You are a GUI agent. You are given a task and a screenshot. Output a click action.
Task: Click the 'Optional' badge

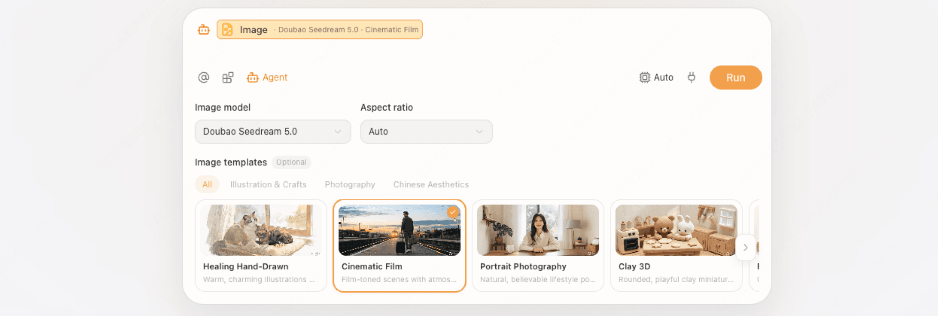[291, 162]
